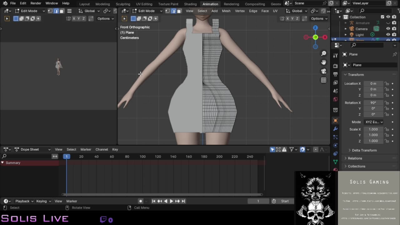The width and height of the screenshot is (400, 225).
Task: Switch to the UV Editing workspace tab
Action: (144, 4)
